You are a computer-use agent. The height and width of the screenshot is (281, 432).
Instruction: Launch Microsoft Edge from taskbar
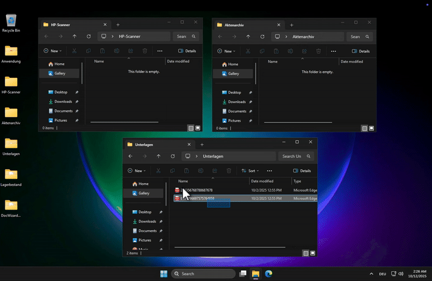268,273
